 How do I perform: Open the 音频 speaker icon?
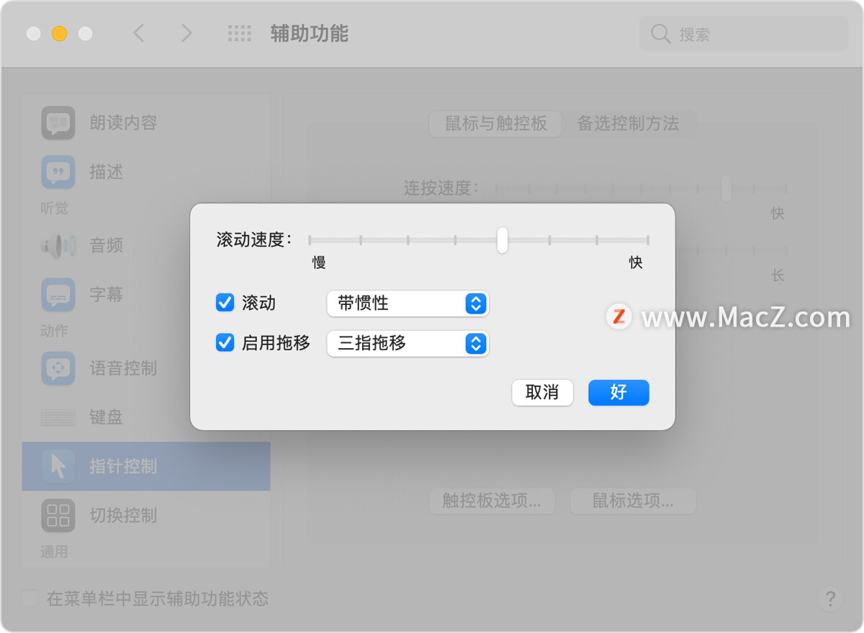[58, 246]
